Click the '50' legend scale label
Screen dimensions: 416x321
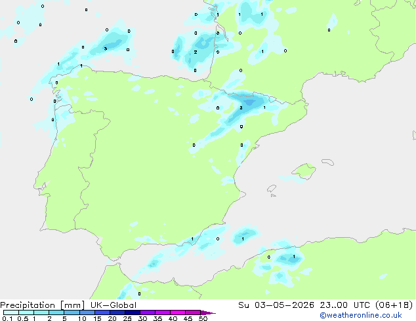pyautogui.click(x=203, y=318)
